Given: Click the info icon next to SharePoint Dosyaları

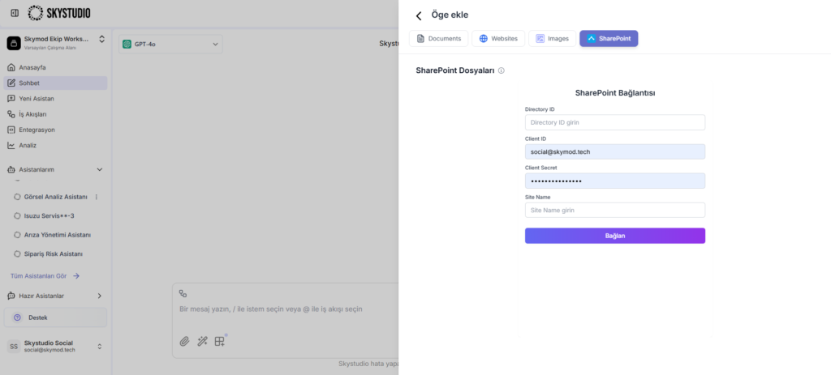Looking at the screenshot, I should [502, 71].
